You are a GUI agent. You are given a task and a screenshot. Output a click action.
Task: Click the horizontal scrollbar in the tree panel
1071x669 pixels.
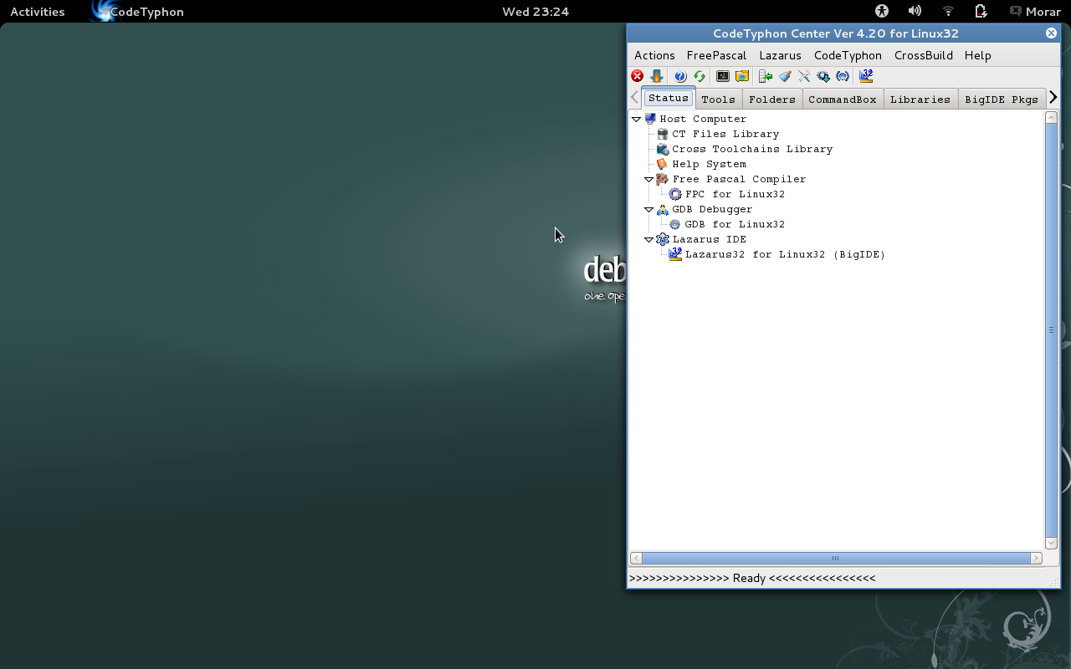(835, 558)
